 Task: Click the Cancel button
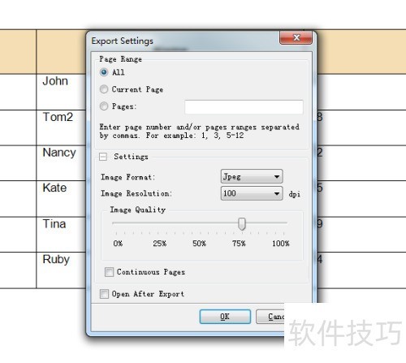coord(270,317)
